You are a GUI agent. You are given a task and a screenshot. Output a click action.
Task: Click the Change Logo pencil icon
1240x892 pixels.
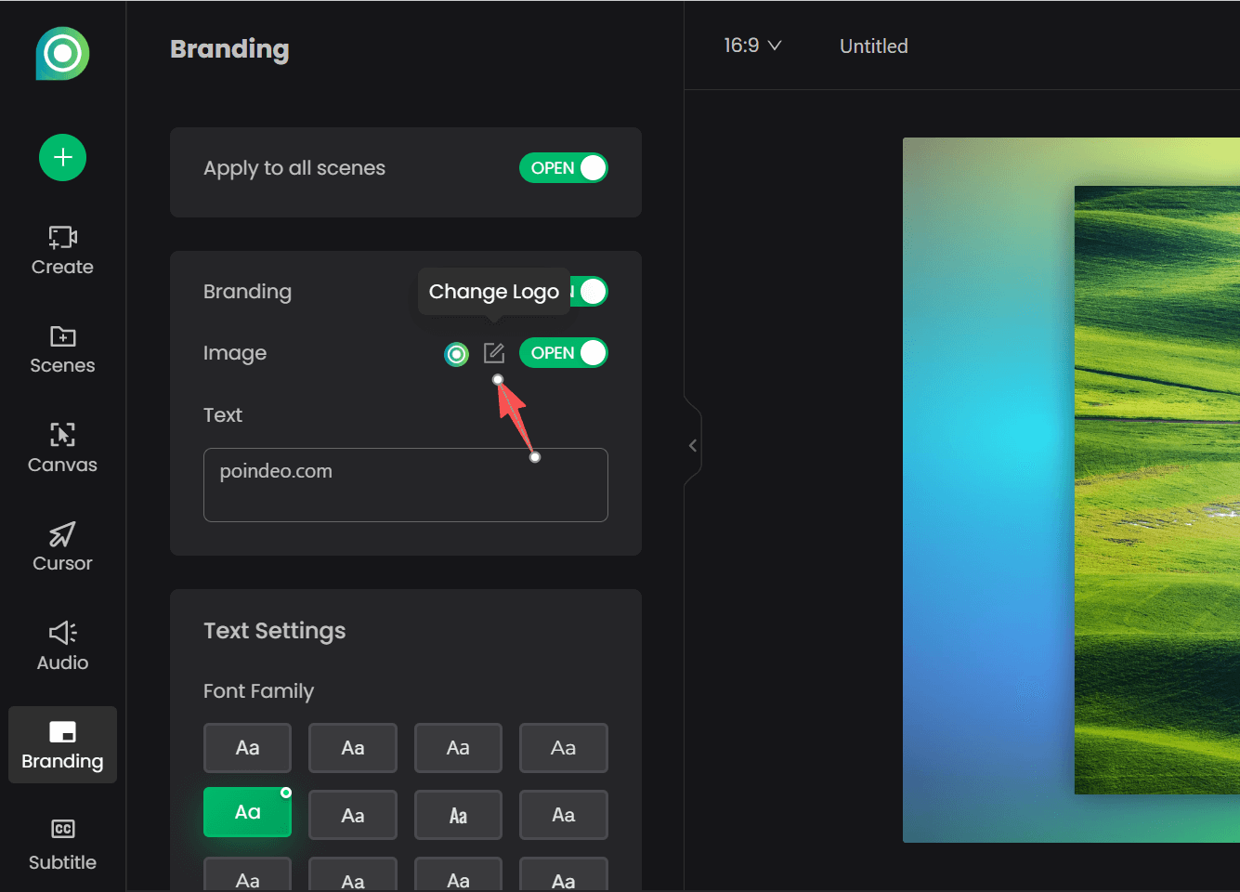pyautogui.click(x=493, y=353)
